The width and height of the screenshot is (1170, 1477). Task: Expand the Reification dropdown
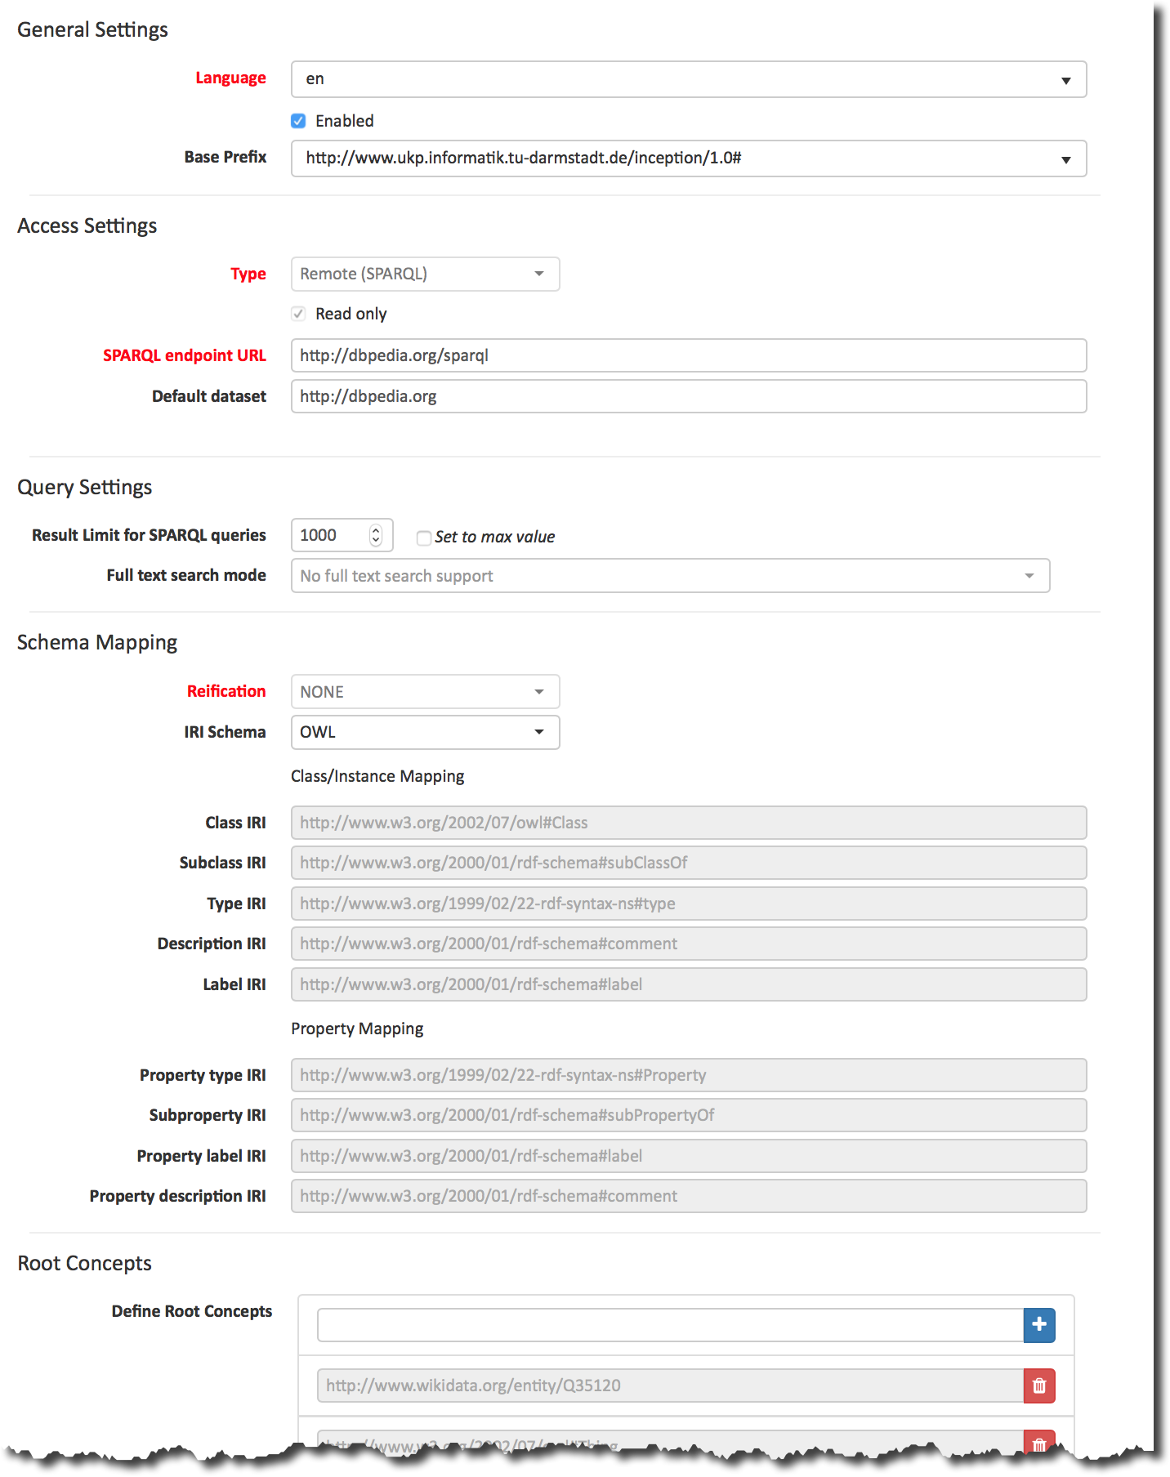click(x=425, y=692)
